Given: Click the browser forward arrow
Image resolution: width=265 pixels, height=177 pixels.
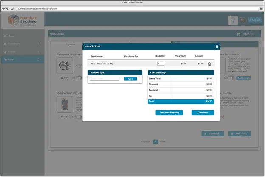Looking at the screenshot, I should point(8,9).
